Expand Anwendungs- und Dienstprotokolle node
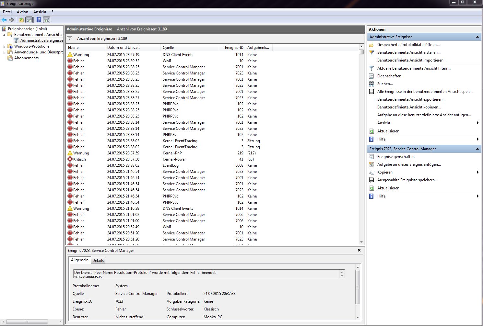Image resolution: width=483 pixels, height=326 pixels. click(4, 52)
